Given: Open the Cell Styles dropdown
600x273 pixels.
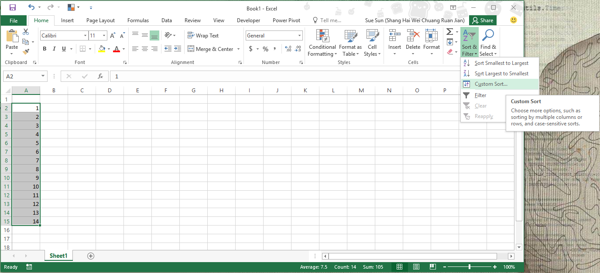Looking at the screenshot, I should [x=372, y=43].
